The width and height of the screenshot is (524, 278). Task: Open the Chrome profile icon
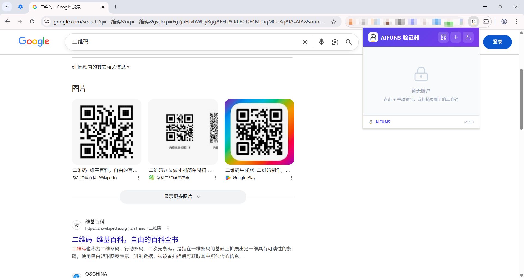click(504, 22)
